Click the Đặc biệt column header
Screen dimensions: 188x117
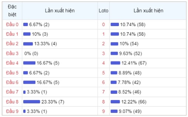point(12,11)
